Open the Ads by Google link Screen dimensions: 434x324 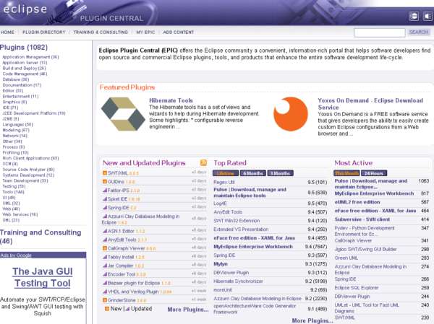(x=16, y=255)
